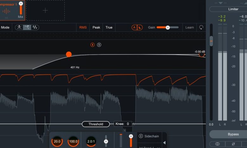Screen dimensions: 247x148
Task: Click the Compressor 1 Mix slider
Action: click(21, 9)
